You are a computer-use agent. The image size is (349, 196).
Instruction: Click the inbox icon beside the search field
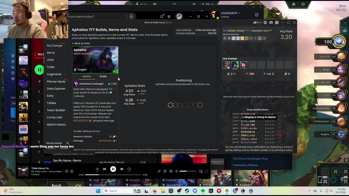click(x=131, y=17)
